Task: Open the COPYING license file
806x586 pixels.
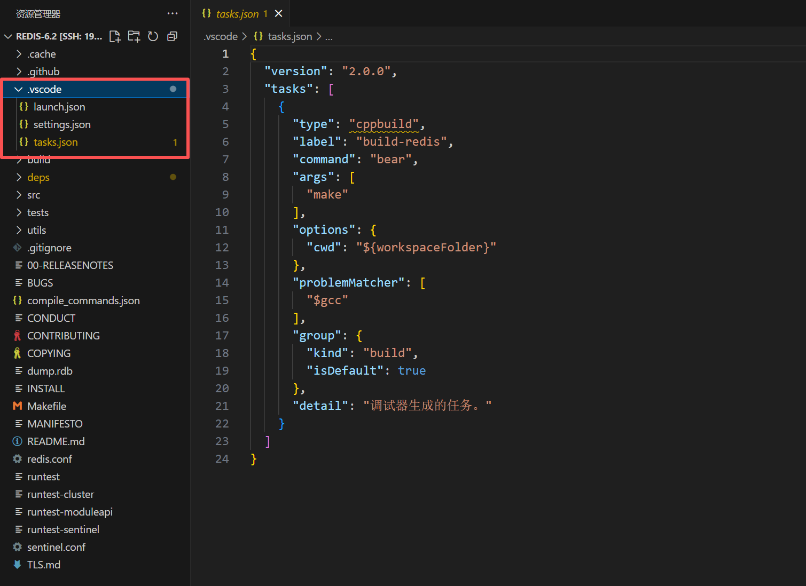Action: (x=95, y=353)
